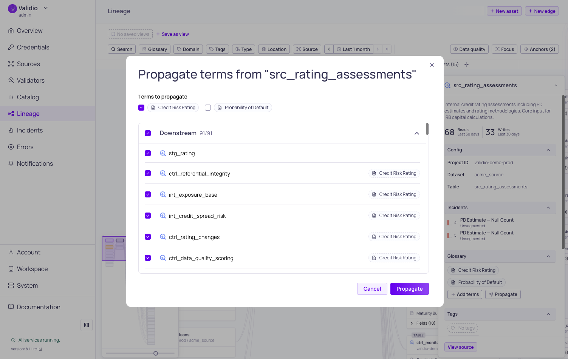Uncheck the ctrl_referential_integrity checkbox

(x=148, y=173)
